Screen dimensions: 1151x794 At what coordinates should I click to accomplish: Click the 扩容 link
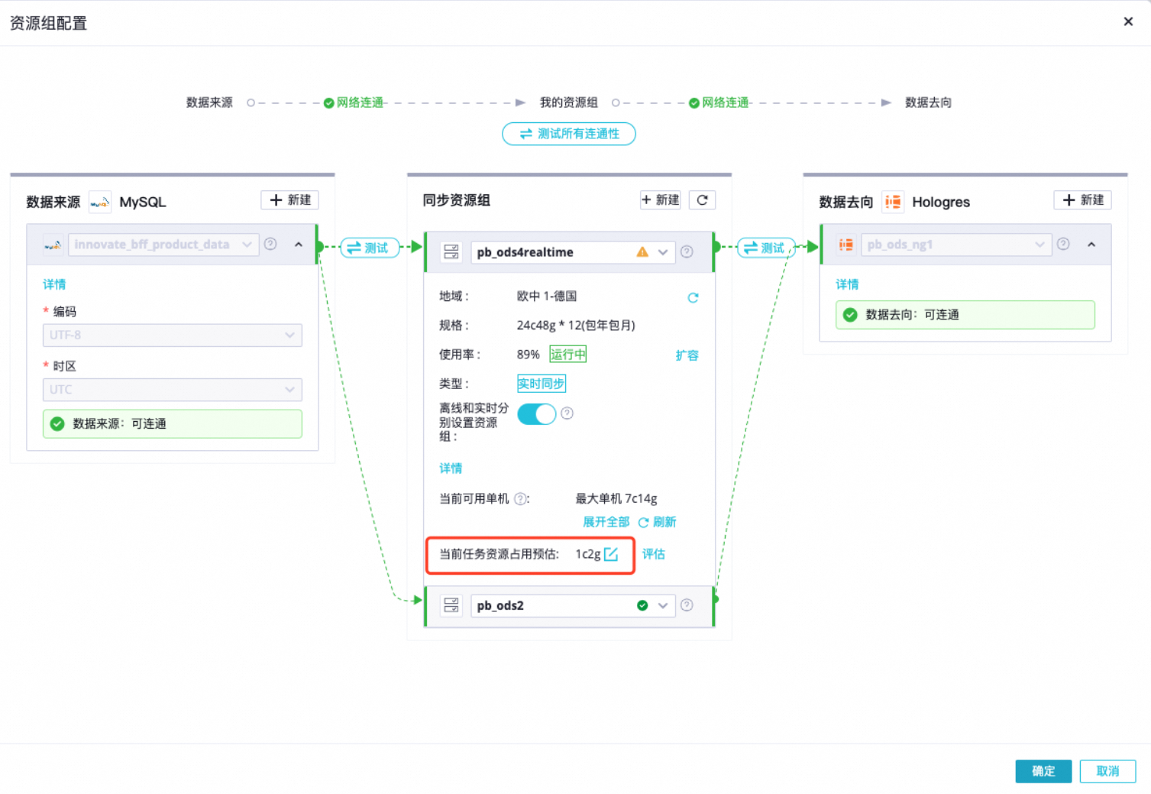687,355
